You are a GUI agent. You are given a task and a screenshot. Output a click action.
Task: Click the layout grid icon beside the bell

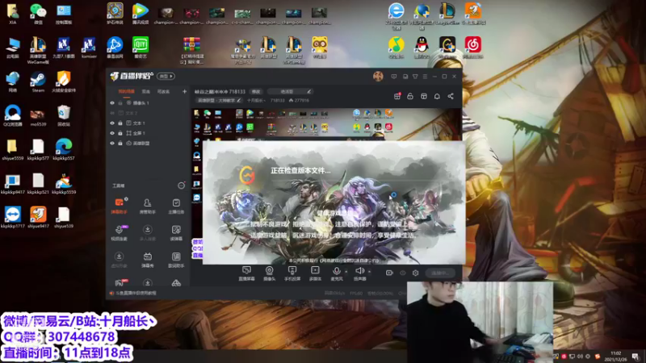tap(423, 96)
